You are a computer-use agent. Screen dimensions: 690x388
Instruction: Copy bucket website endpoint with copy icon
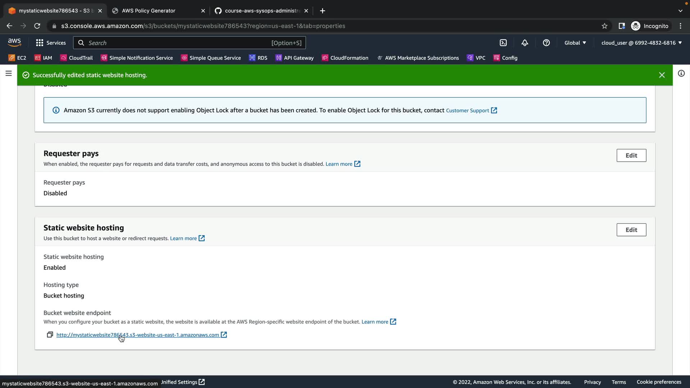click(50, 335)
